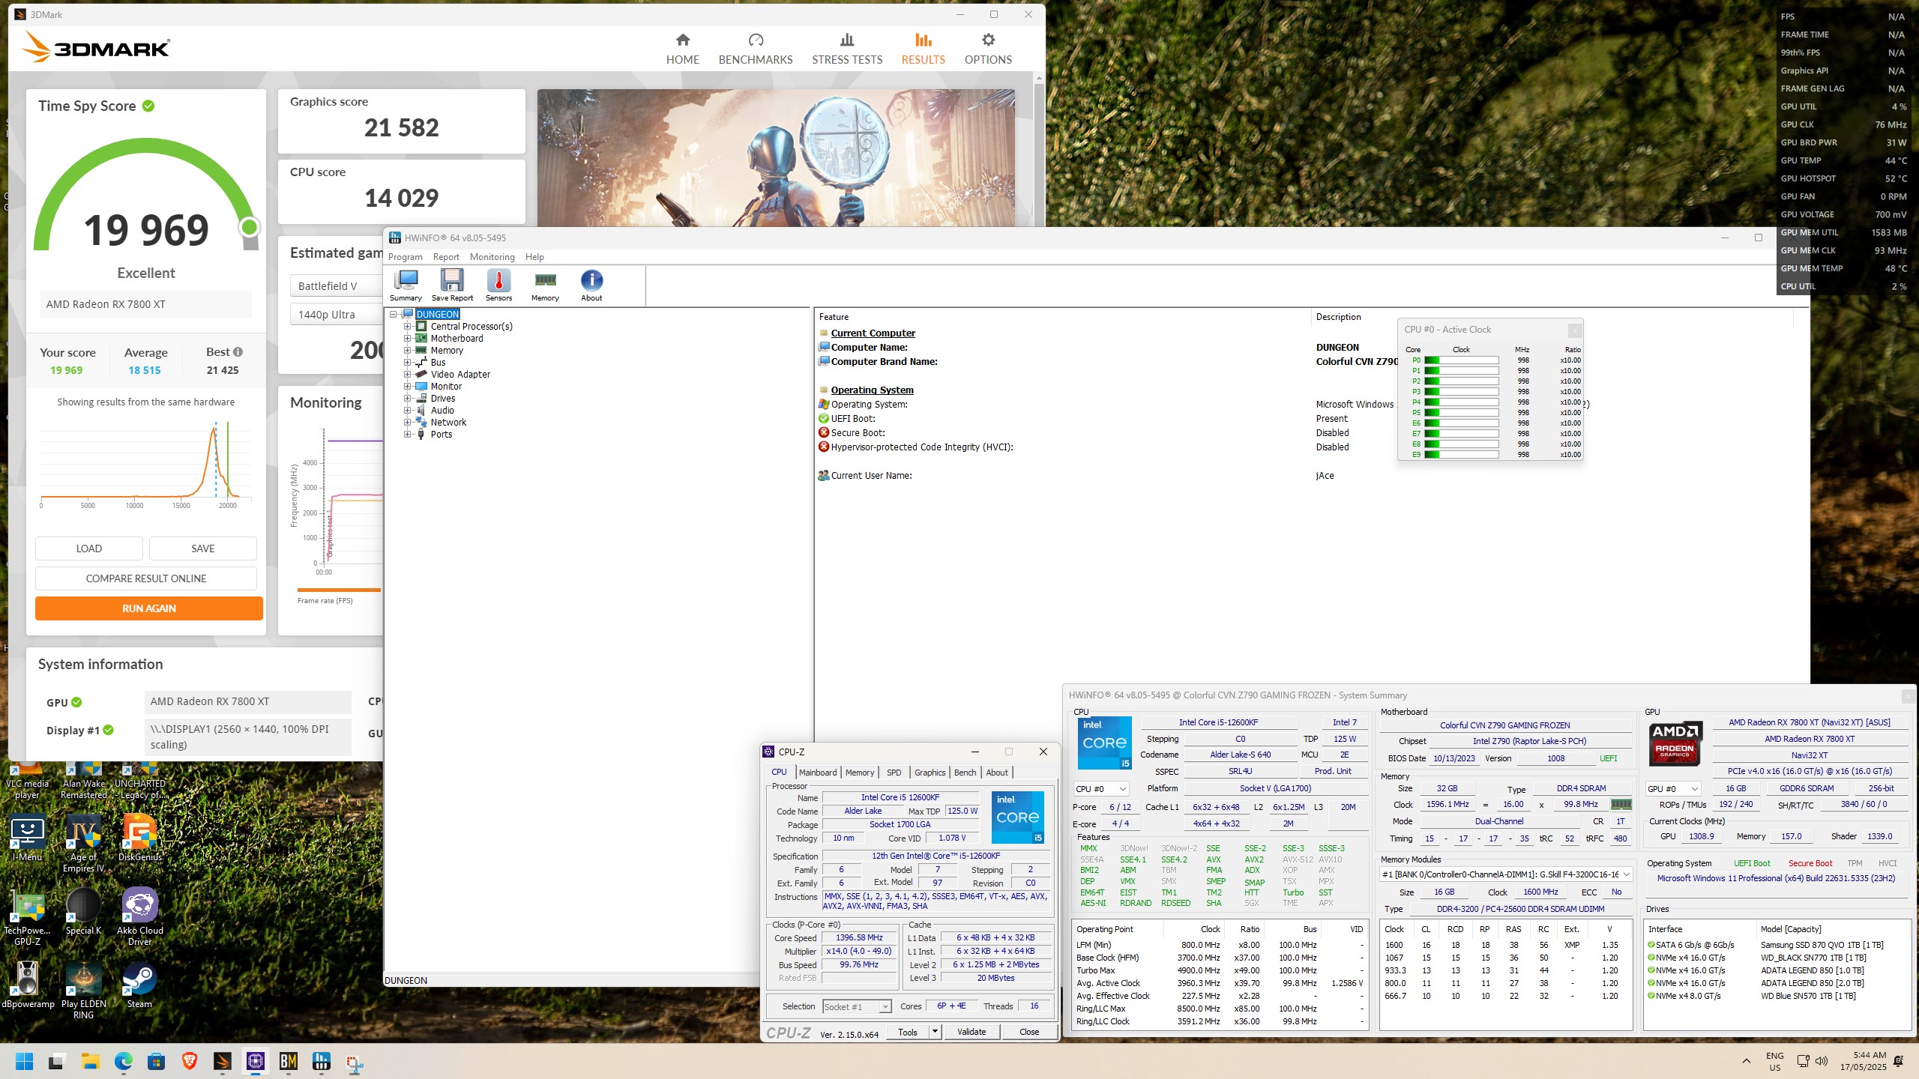Open Snipping Tool taskbar icon
This screenshot has width=1919, height=1079.
pos(355,1061)
